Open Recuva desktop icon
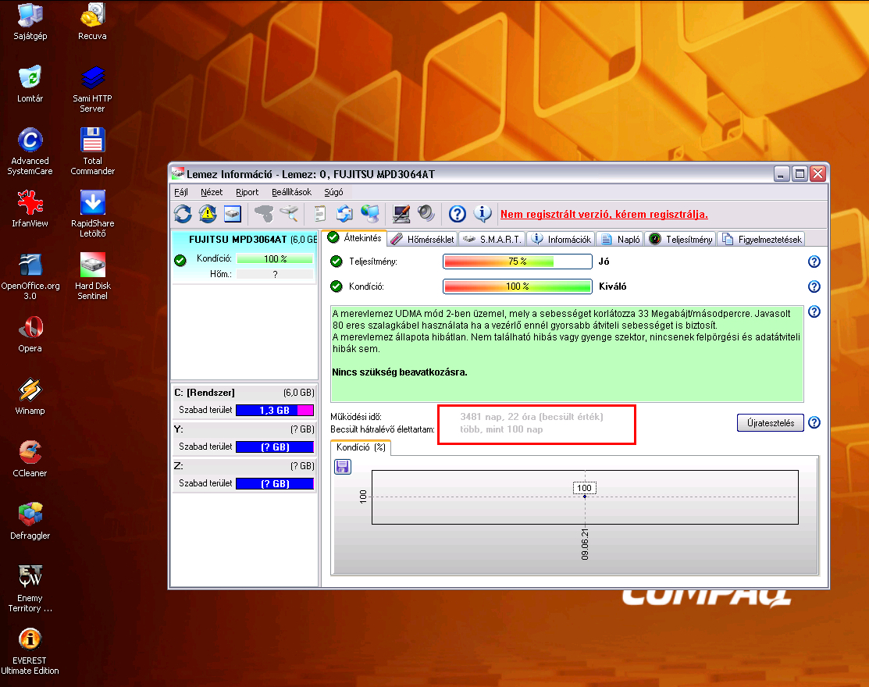 (x=92, y=22)
